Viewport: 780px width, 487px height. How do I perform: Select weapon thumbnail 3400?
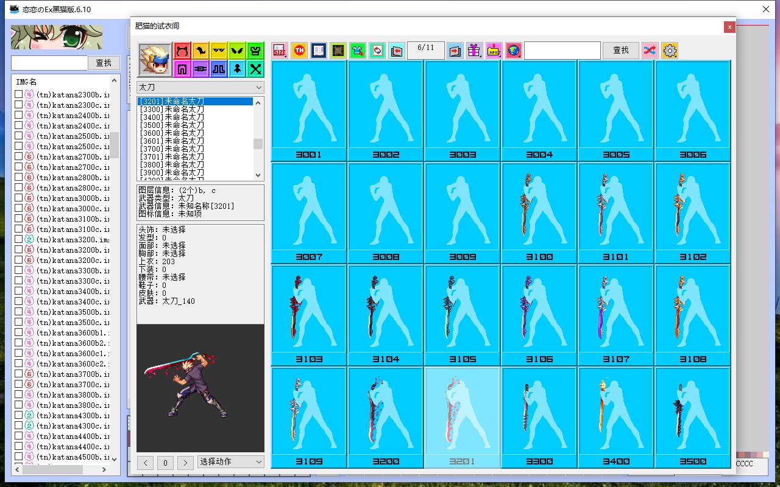point(616,418)
